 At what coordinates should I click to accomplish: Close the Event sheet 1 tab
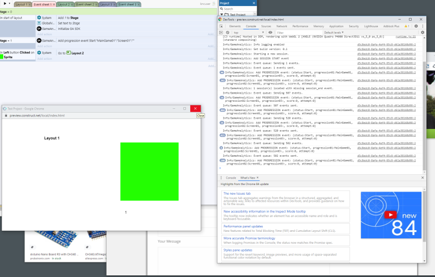(54, 4)
